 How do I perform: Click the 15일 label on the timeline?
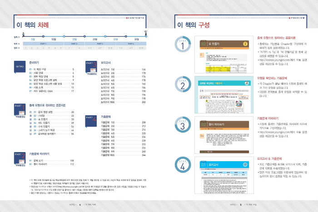point(75,39)
